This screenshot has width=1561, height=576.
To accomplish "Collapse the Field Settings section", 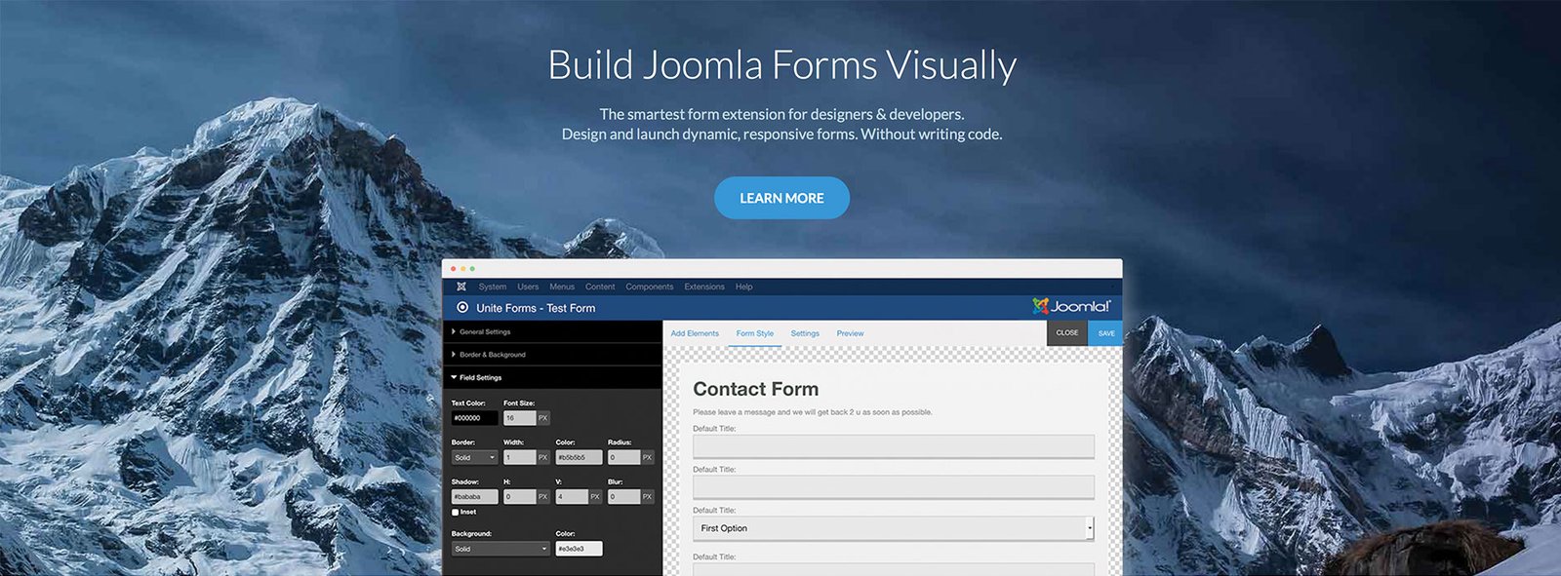I will pos(552,377).
